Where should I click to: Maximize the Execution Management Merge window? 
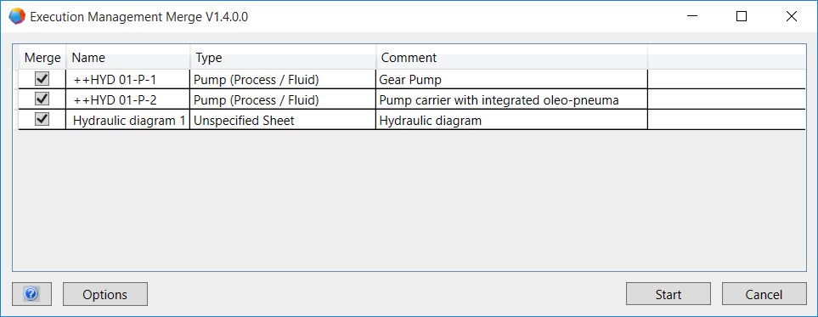click(742, 17)
